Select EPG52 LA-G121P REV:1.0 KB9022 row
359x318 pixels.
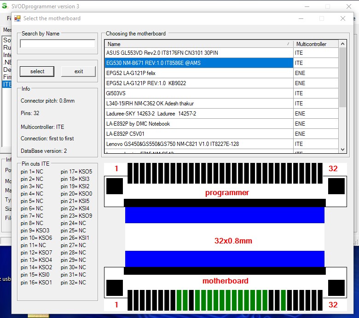[x=199, y=83]
